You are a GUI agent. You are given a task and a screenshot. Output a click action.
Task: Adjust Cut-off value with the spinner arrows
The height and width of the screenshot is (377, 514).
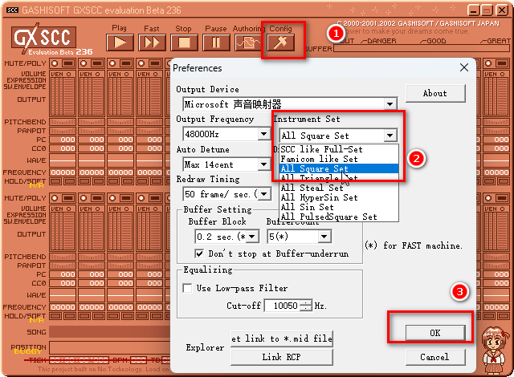pos(306,306)
